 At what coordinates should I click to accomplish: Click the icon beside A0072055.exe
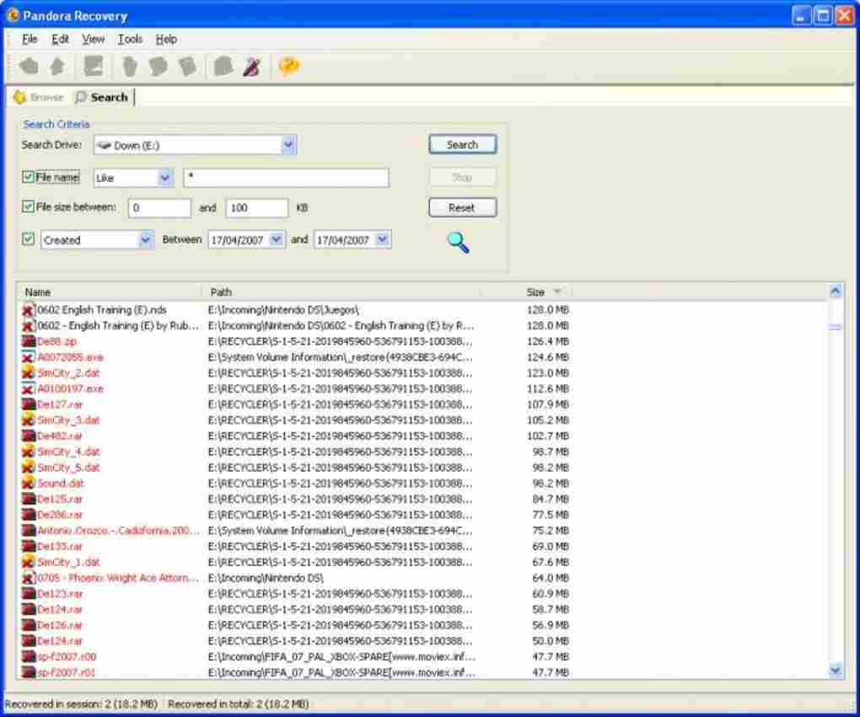pos(29,357)
